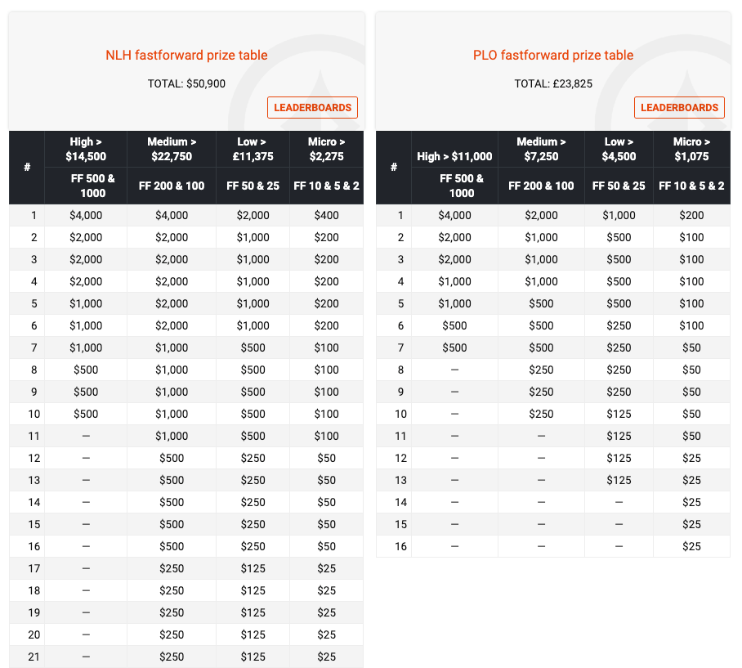
Task: Click the PLO fastforward prize table title
Action: point(553,56)
